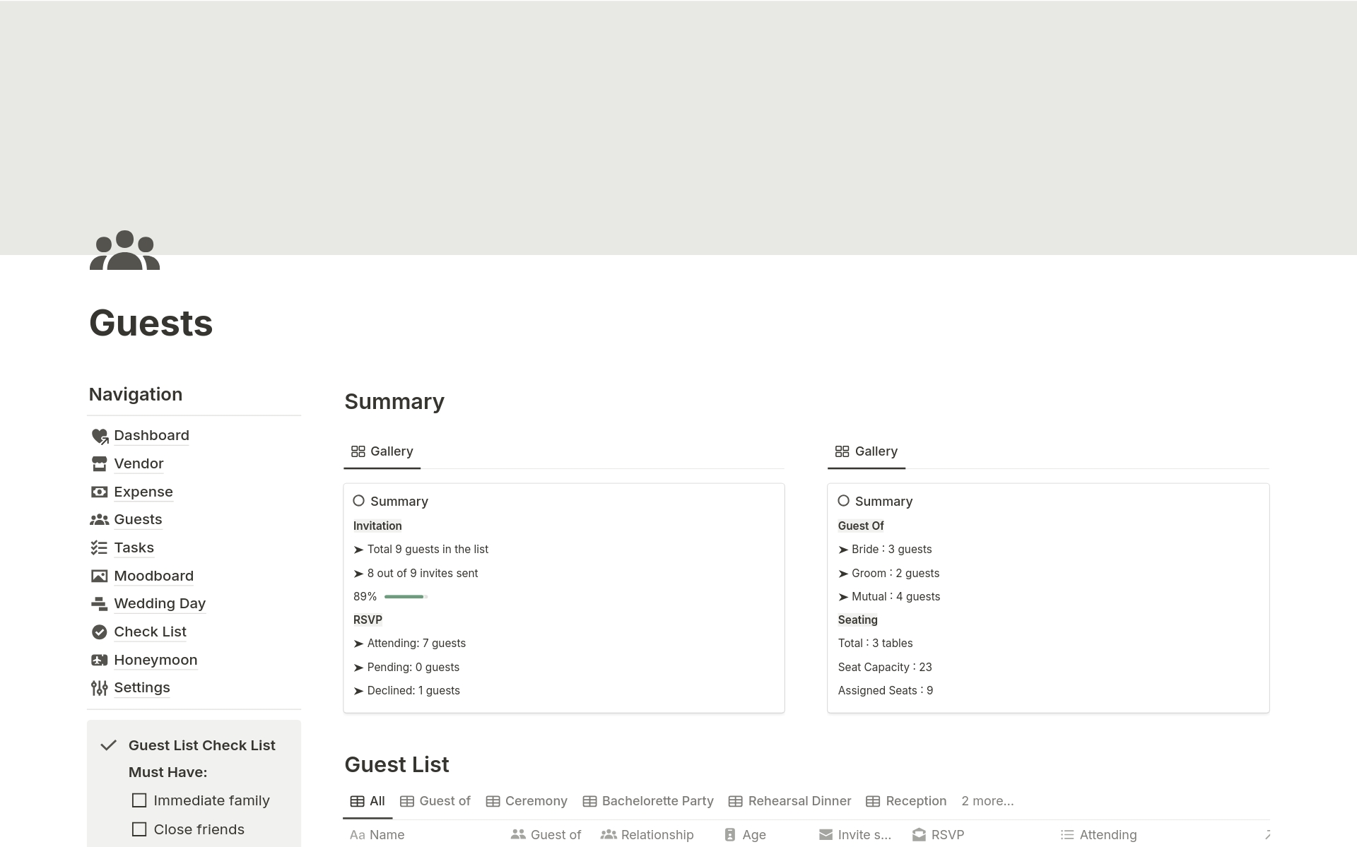Open Expense via the money bill icon
The width and height of the screenshot is (1357, 847).
(100, 491)
